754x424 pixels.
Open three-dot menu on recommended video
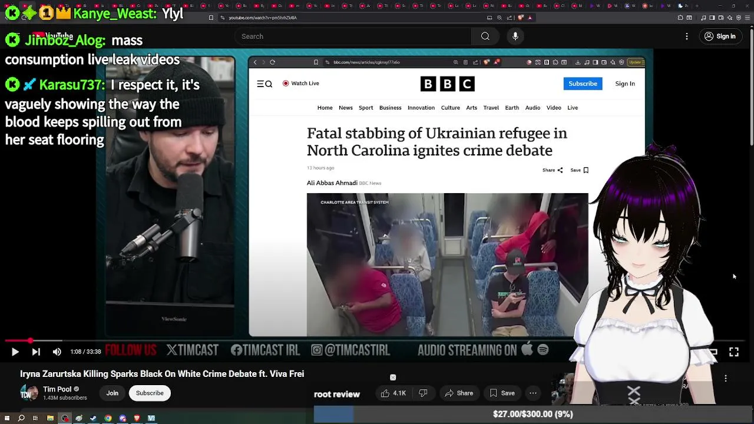726,378
